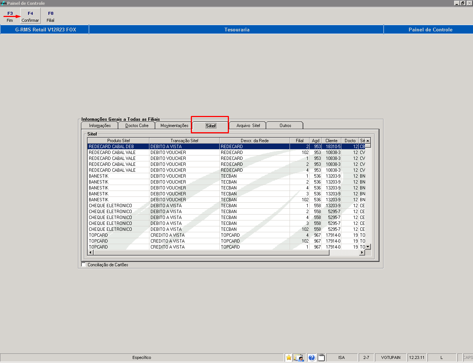The image size is (473, 363).
Task: Click the Transação Sitef column header
Action: pos(184,140)
